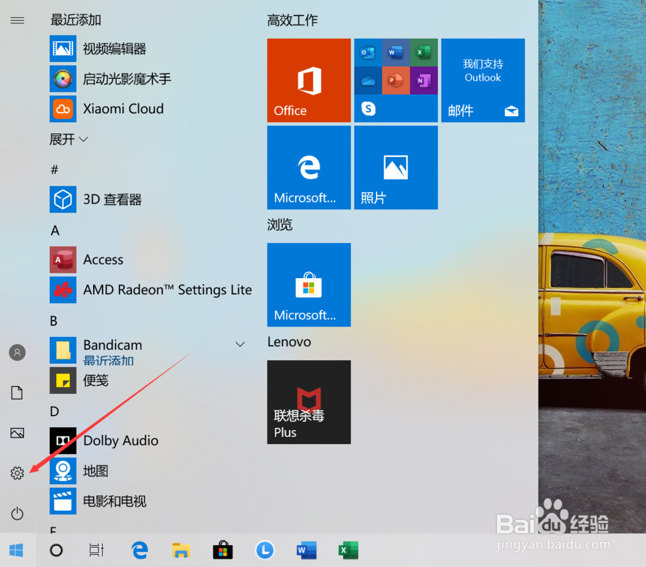Open the Office tile

pos(309,80)
